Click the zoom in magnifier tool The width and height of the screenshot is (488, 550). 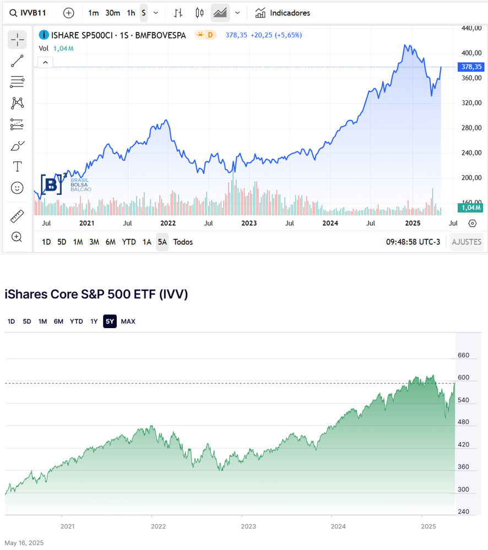[x=17, y=237]
